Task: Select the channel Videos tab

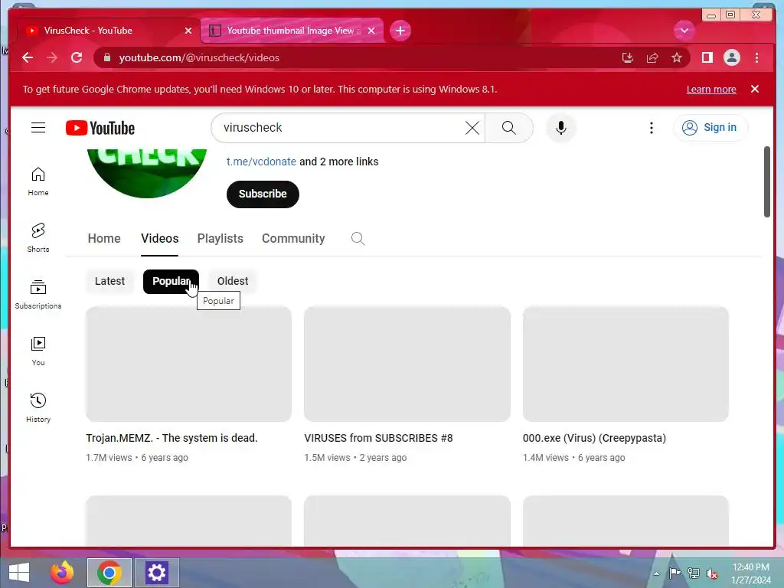Action: [x=159, y=239]
